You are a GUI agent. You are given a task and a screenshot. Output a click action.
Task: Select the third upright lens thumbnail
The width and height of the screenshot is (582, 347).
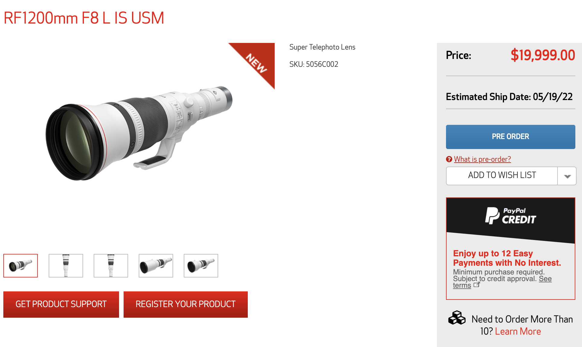[x=111, y=266]
